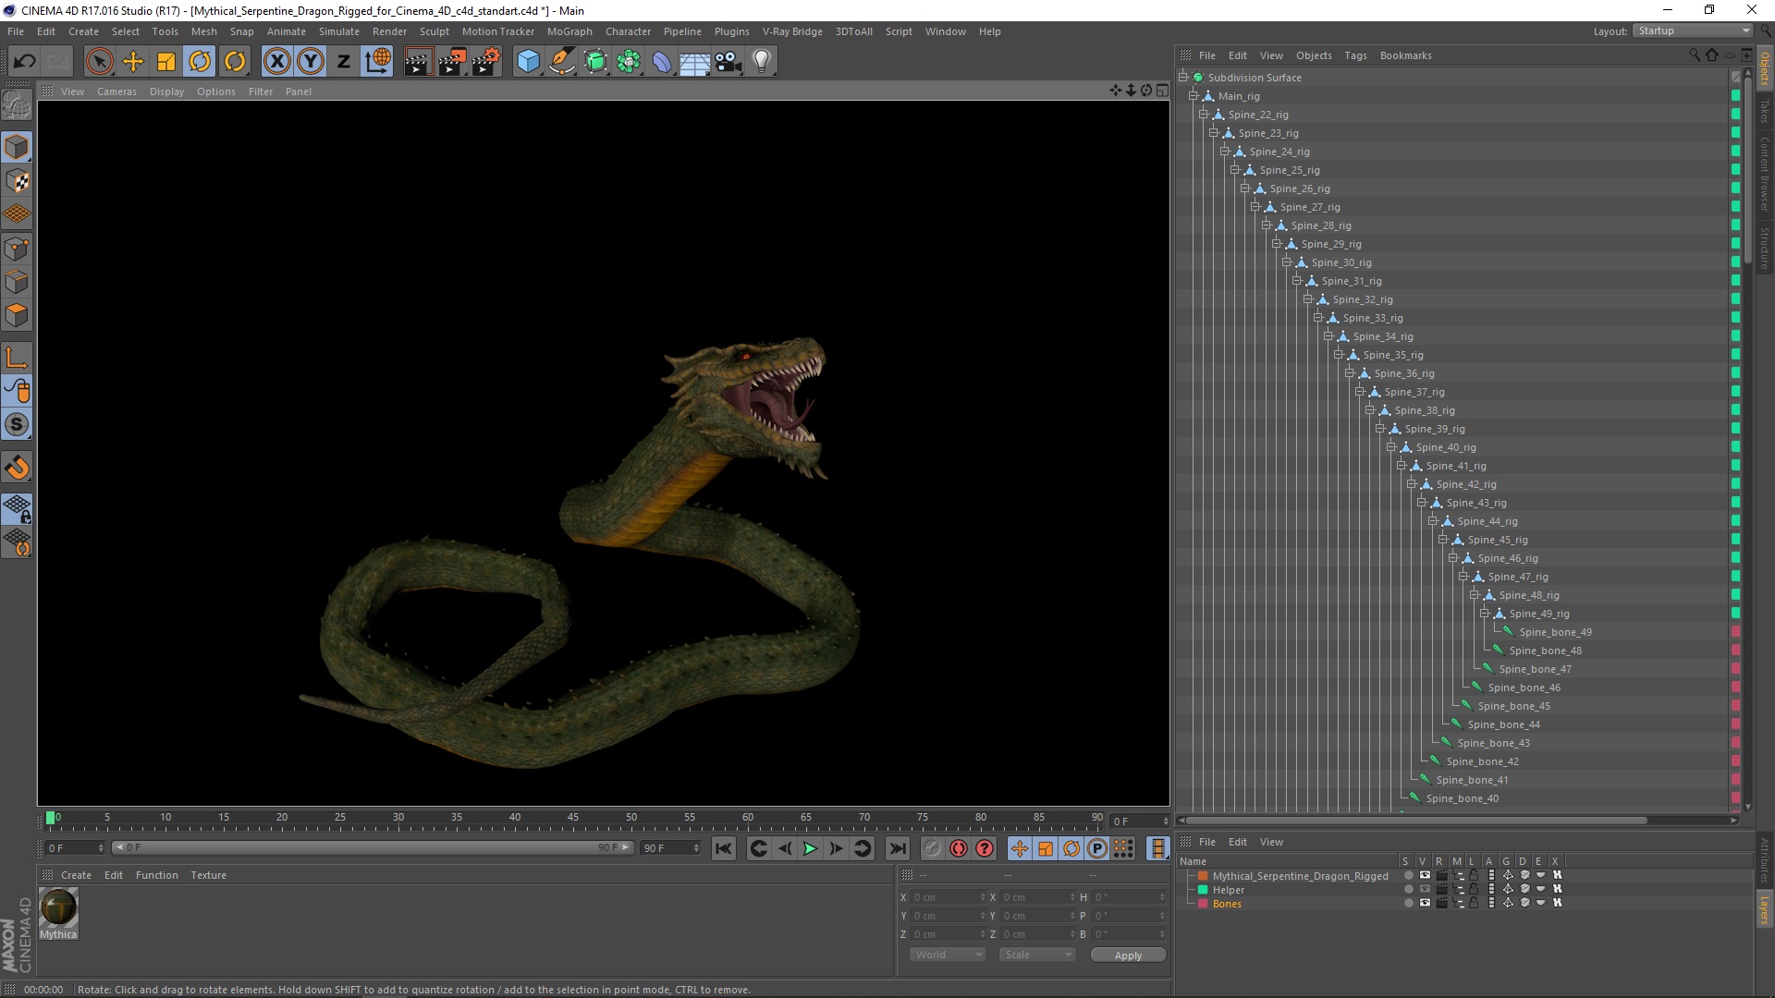The width and height of the screenshot is (1775, 998).
Task: Open Edit Render Settings icon
Action: (486, 62)
